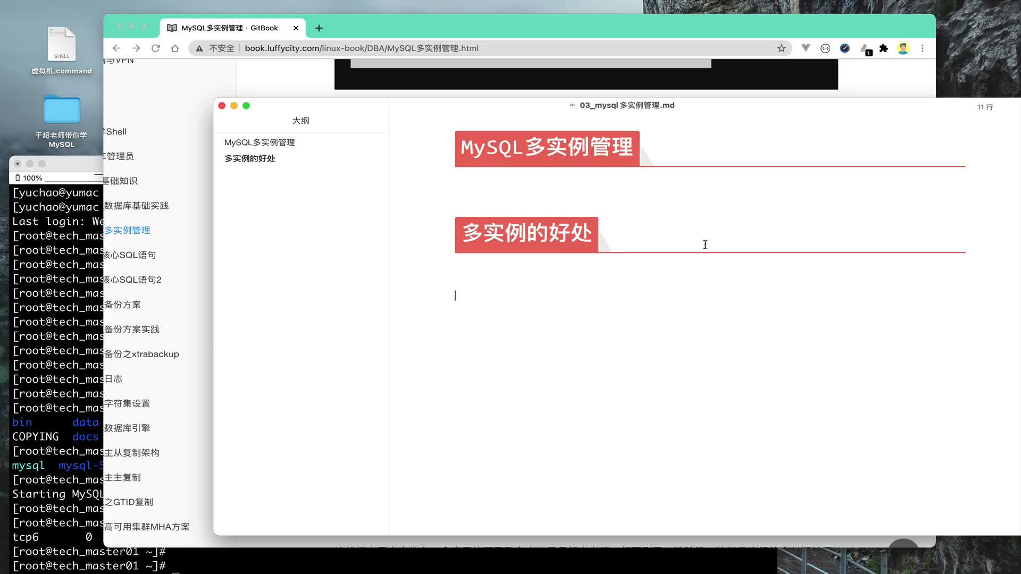
Task: Reload the GitBook page
Action: tap(156, 48)
